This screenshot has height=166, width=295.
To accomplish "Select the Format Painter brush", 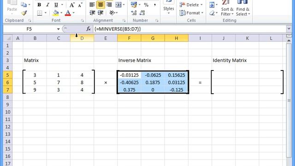I will coord(24,13).
